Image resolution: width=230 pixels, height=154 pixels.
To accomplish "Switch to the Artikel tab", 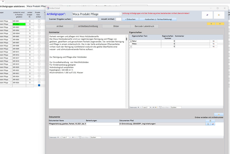I will pos(60,26).
